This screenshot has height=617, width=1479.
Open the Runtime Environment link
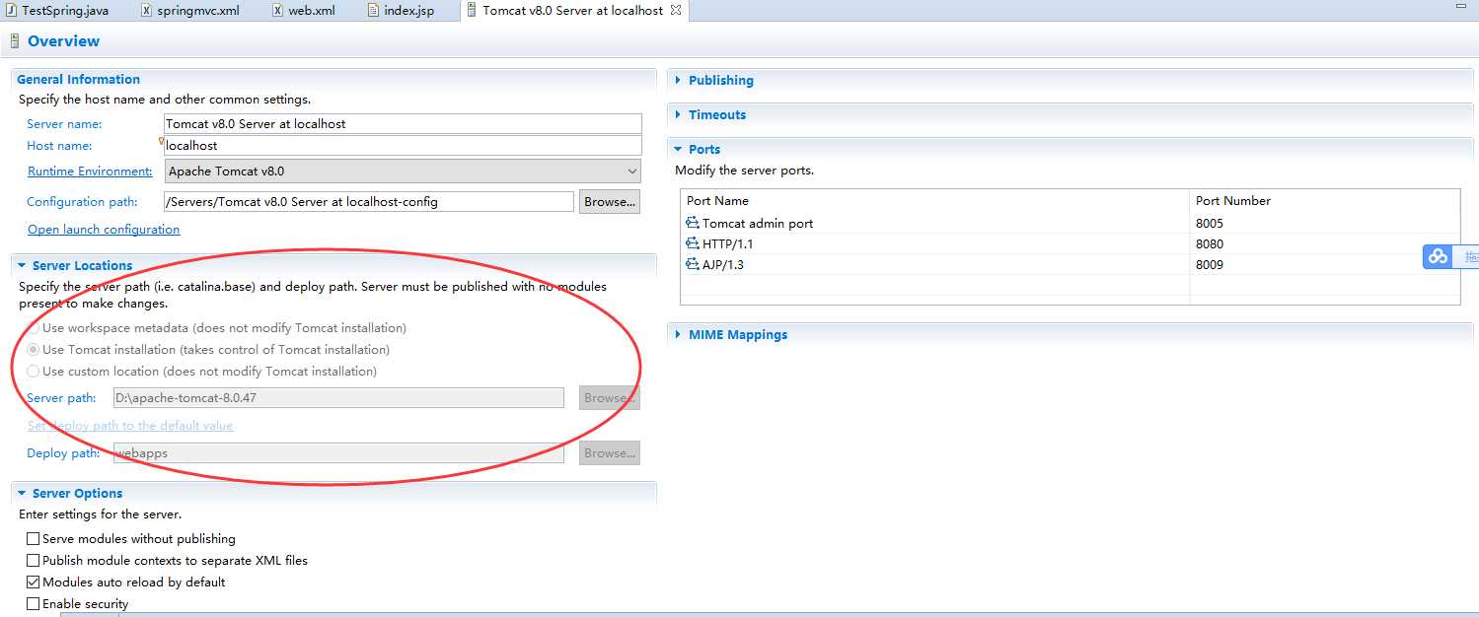[90, 171]
